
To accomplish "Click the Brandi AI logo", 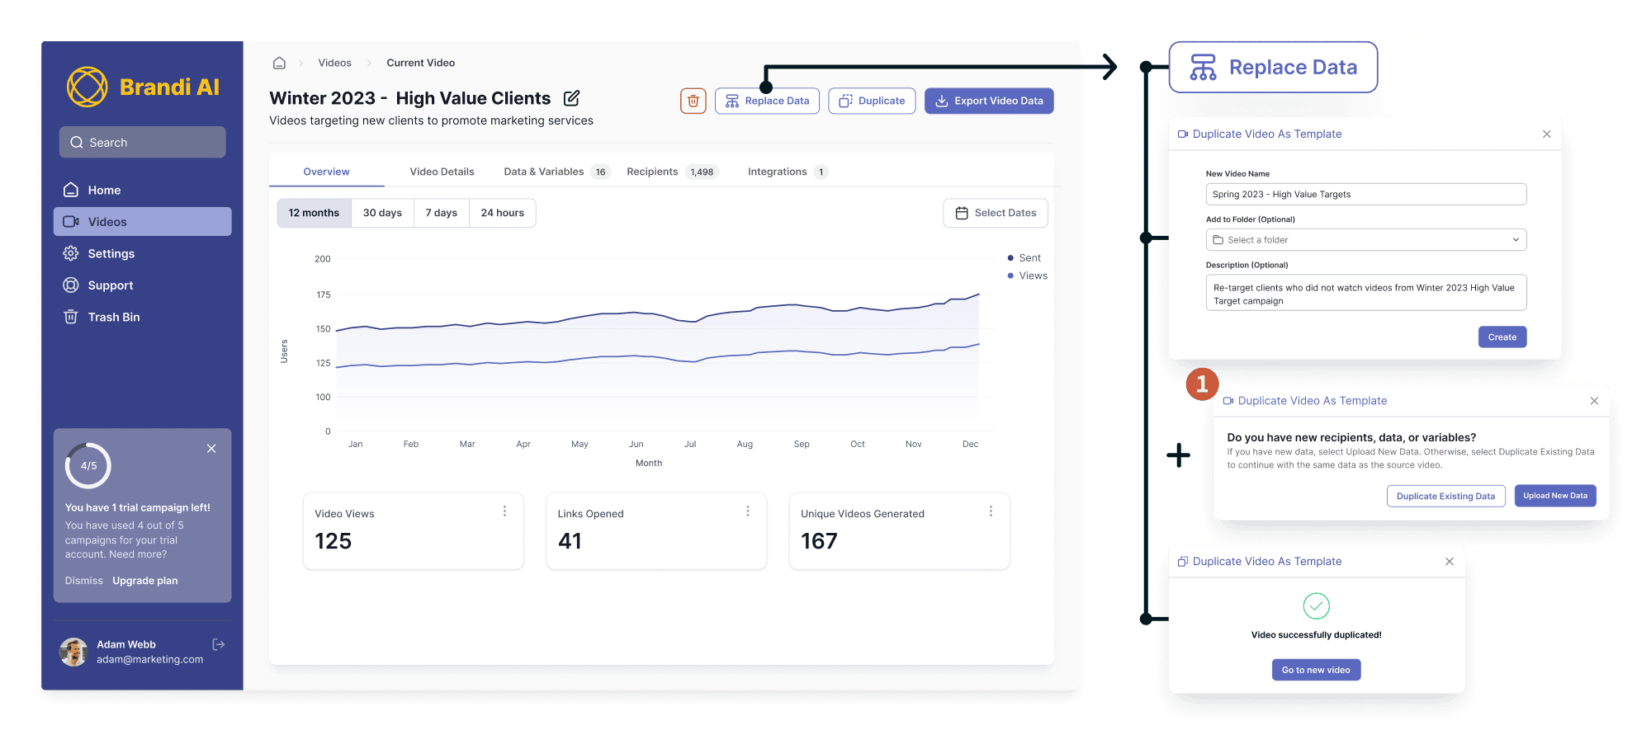I will [x=143, y=87].
